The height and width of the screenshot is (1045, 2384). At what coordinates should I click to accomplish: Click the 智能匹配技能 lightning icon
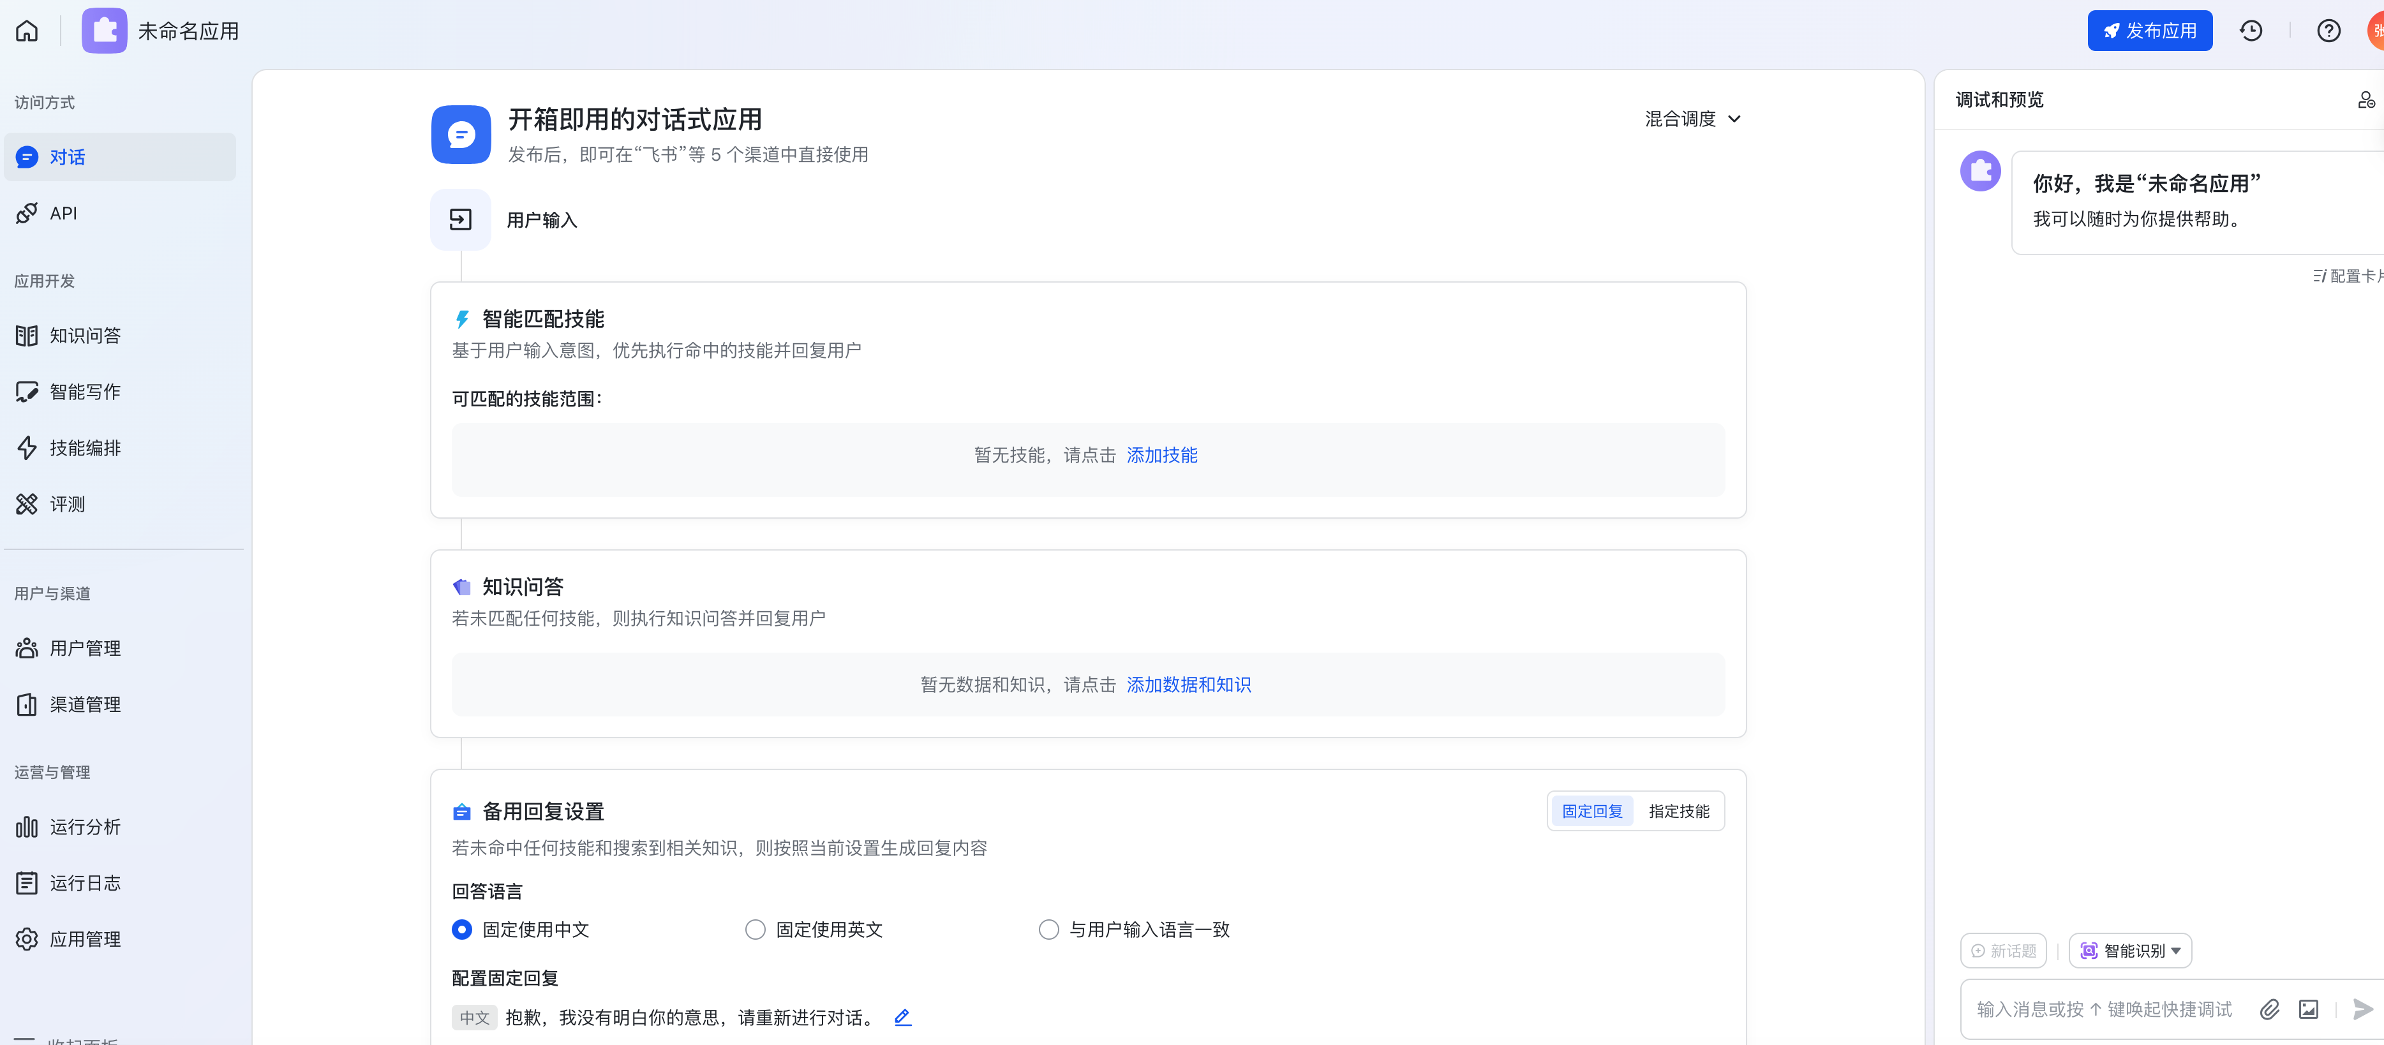pyautogui.click(x=462, y=320)
